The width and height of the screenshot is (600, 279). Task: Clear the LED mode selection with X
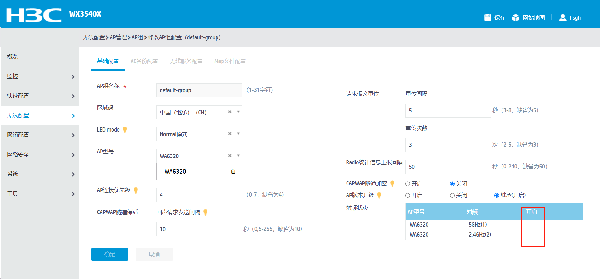point(230,134)
